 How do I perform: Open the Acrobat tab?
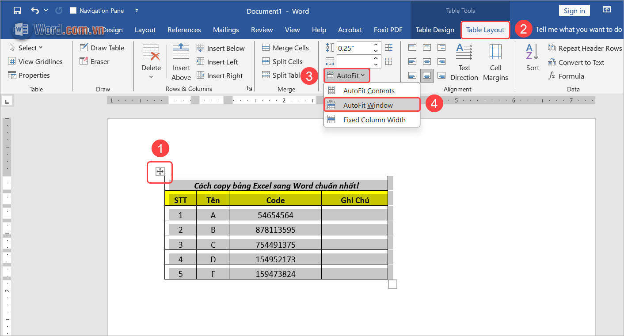(350, 30)
